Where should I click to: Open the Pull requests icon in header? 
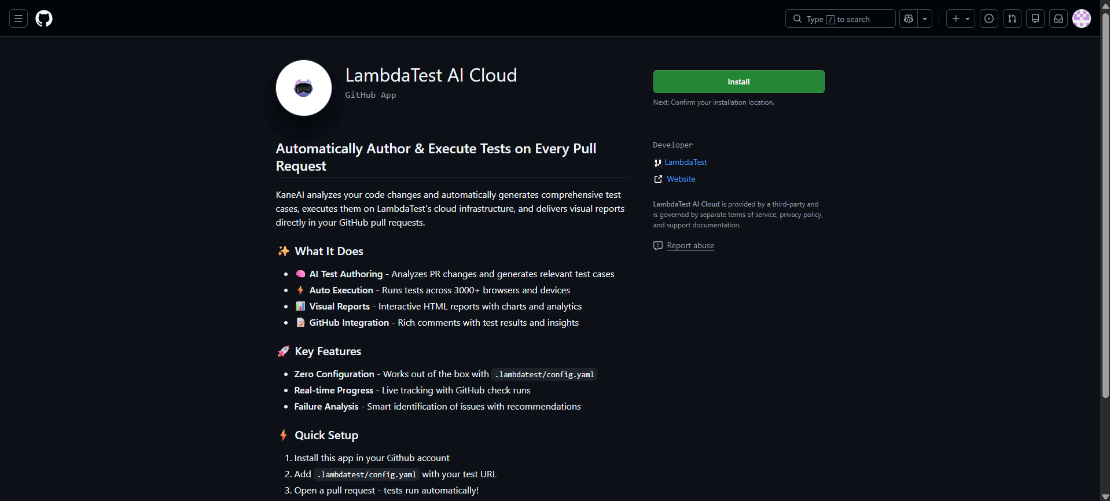pos(1012,19)
